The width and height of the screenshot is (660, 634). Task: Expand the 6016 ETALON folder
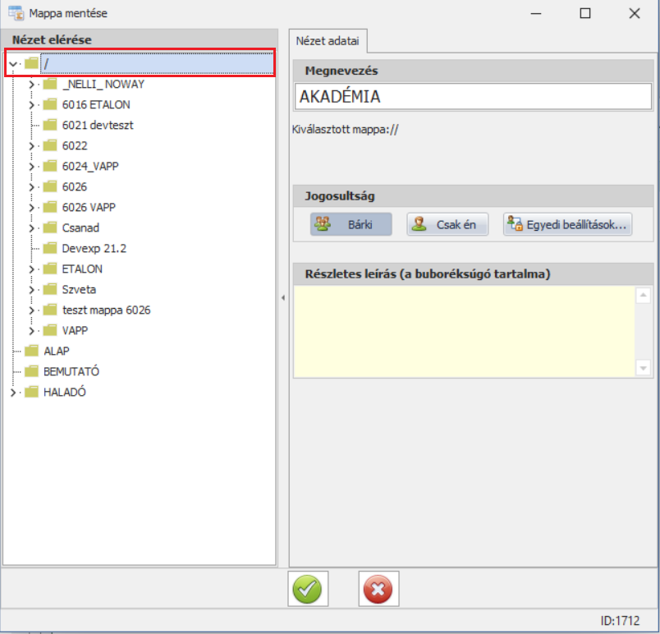click(x=31, y=104)
